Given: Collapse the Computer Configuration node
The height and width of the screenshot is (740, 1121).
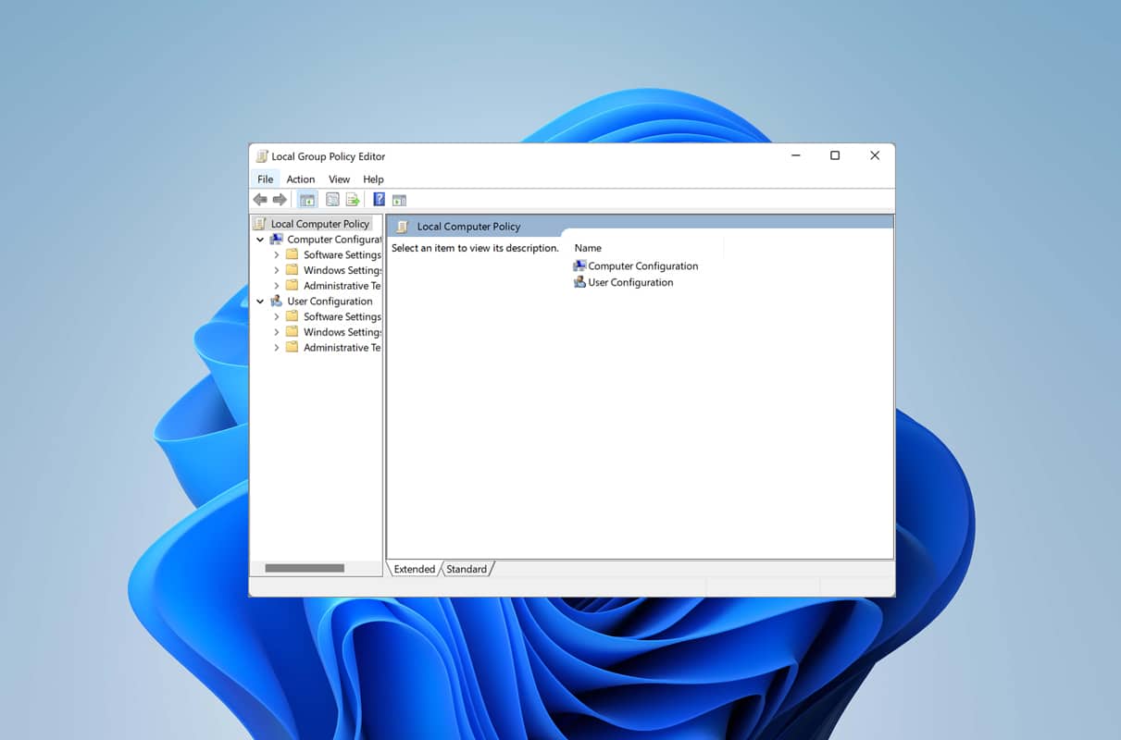Looking at the screenshot, I should click(x=260, y=239).
